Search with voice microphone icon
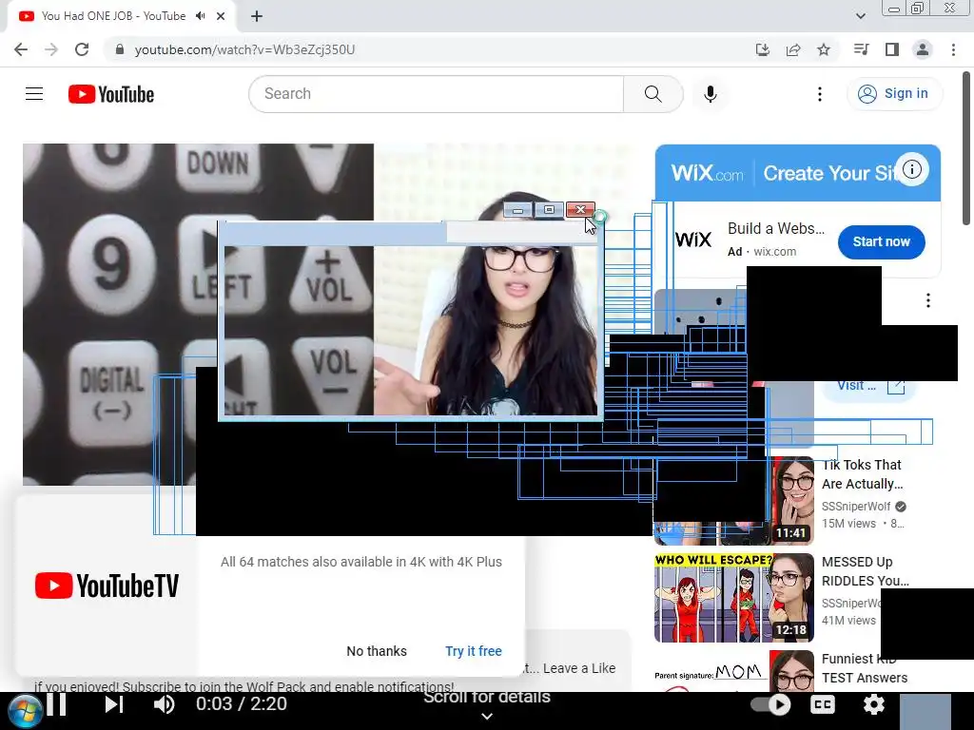The image size is (974, 730). (x=711, y=94)
